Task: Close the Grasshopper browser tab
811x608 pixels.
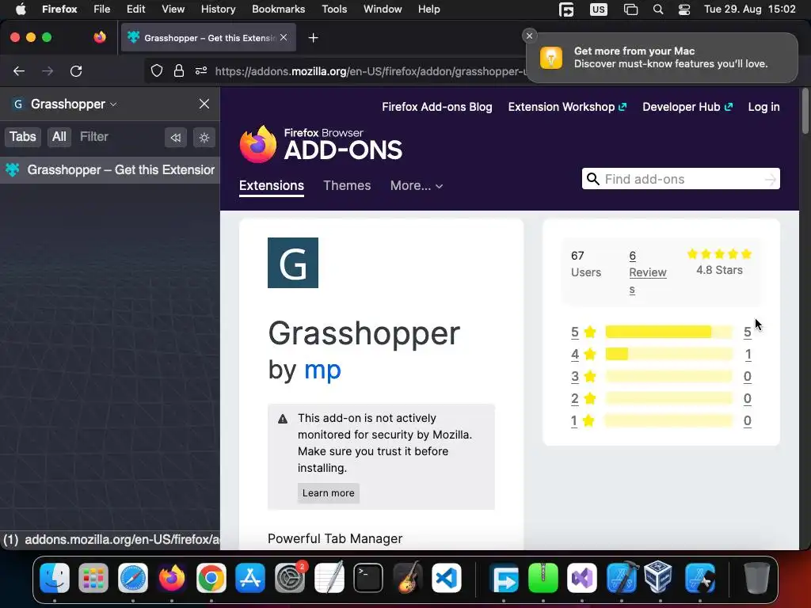Action: 284,37
